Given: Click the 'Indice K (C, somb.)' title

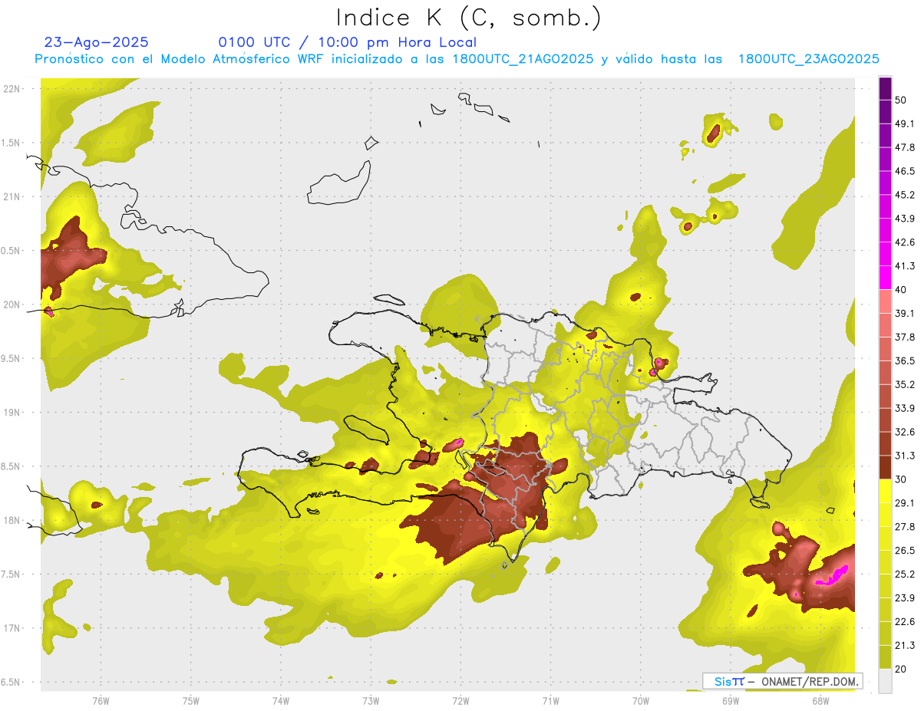Looking at the screenshot, I should (469, 18).
